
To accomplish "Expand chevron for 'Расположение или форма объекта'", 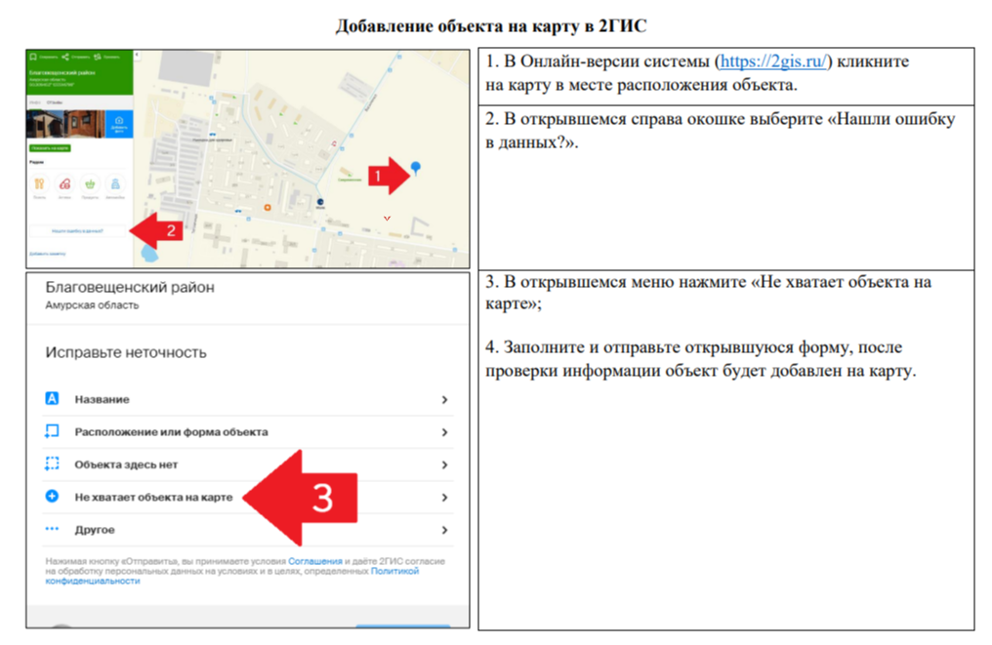I will click(445, 432).
